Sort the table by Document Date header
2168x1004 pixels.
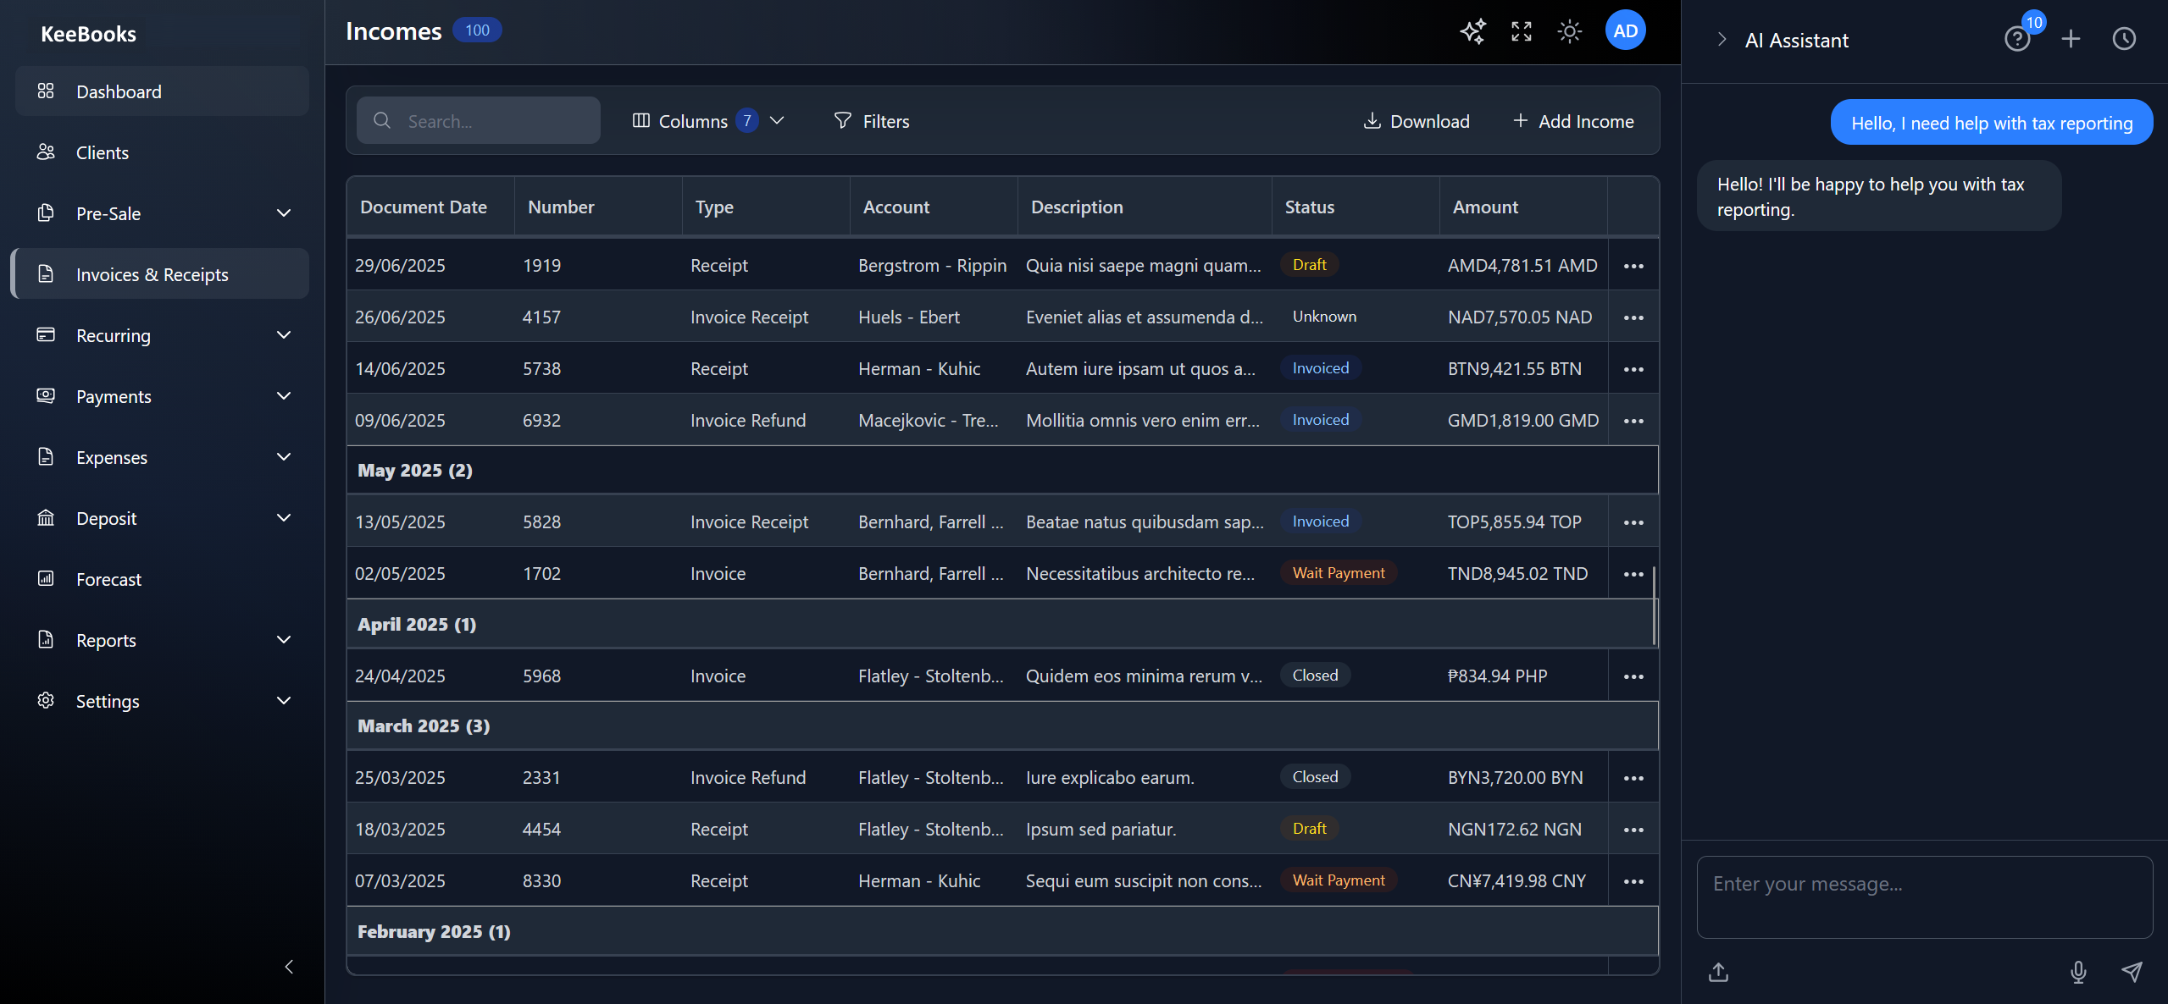click(424, 206)
